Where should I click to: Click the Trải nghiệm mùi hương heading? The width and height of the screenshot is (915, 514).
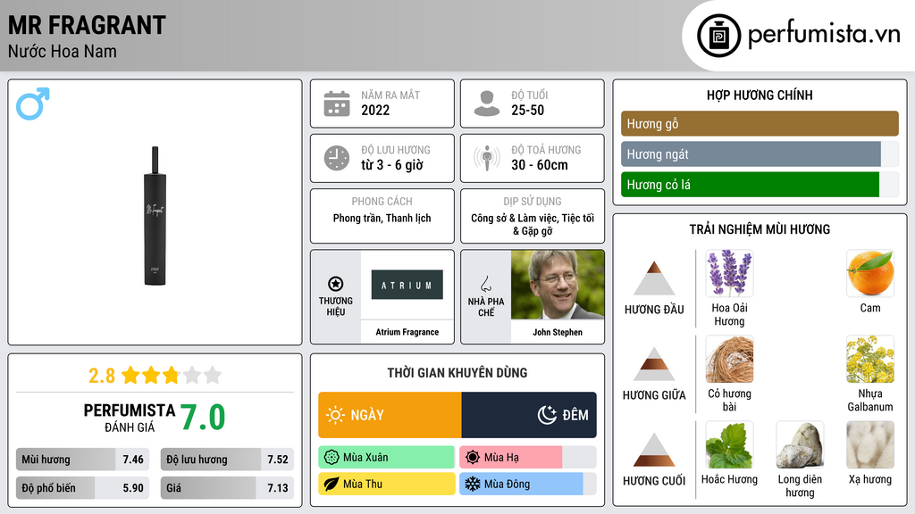click(760, 229)
